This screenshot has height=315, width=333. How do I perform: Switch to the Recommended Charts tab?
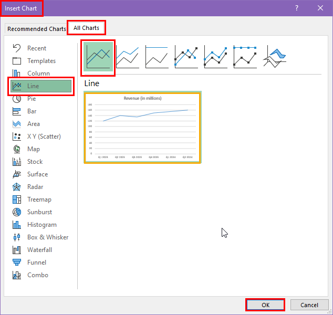37,29
